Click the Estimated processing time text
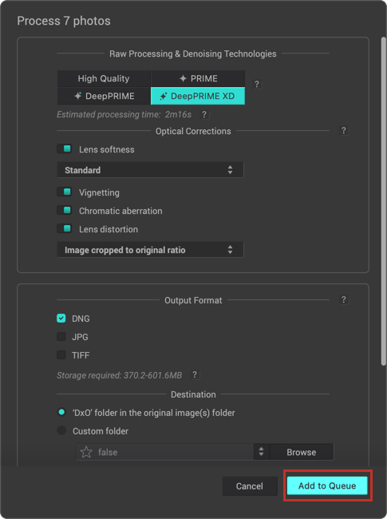 pos(124,114)
